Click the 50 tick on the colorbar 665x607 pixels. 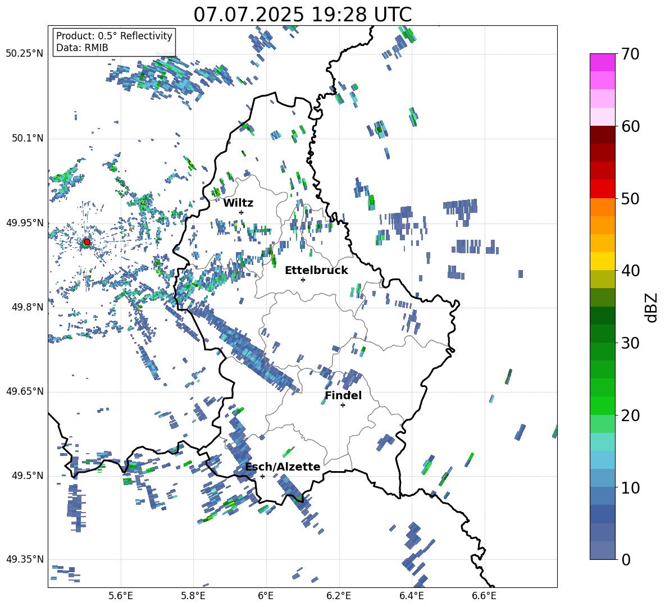[630, 198]
